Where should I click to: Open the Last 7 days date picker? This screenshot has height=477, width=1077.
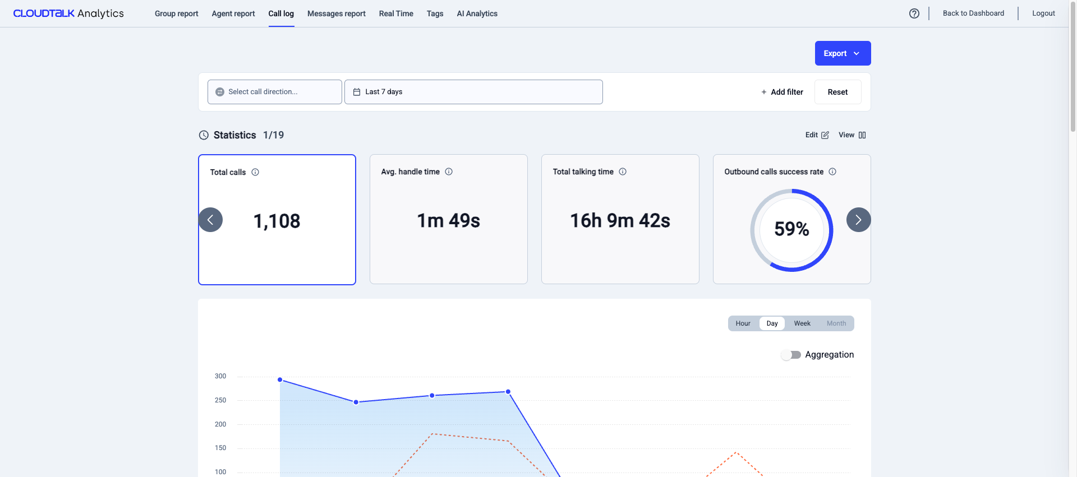[x=473, y=92]
